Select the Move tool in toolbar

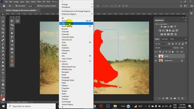[x=3, y=14]
